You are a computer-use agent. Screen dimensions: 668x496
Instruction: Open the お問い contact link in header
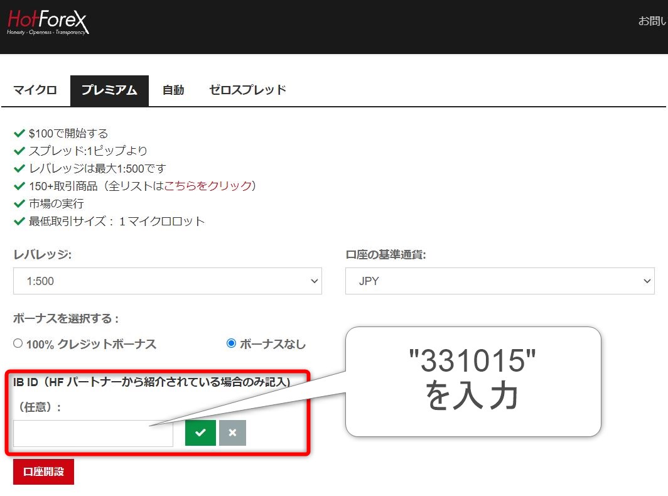[x=652, y=21]
